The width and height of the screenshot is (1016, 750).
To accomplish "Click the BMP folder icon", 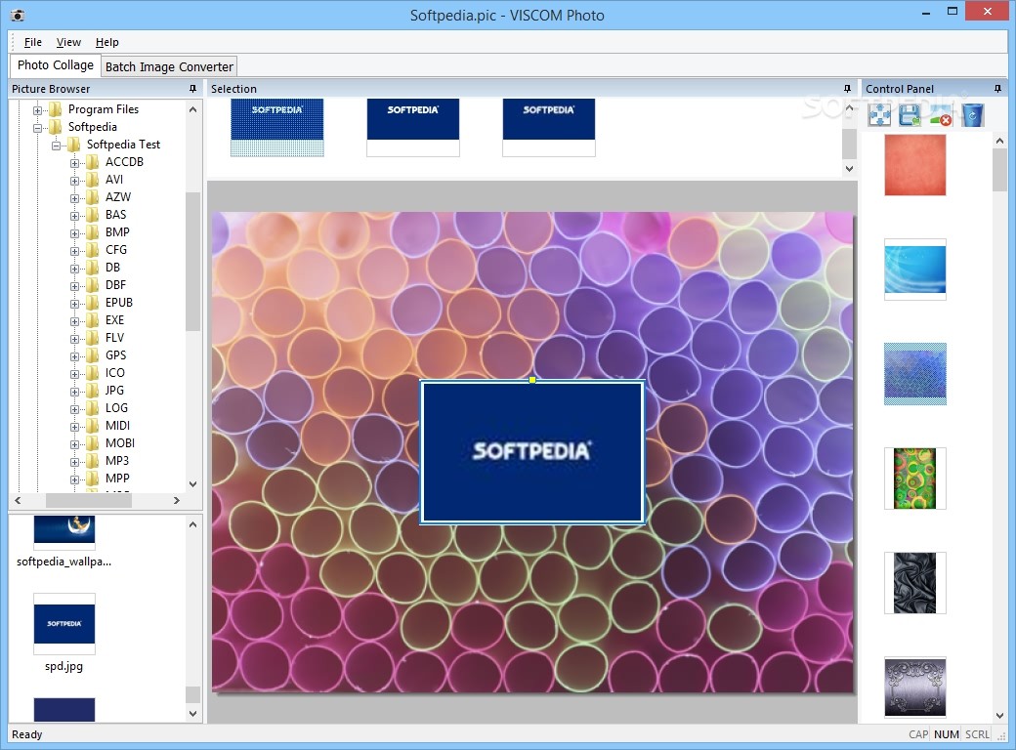I will coord(94,231).
